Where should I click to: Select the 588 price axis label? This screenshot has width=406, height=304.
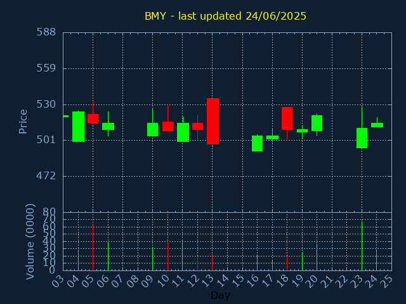(46, 32)
